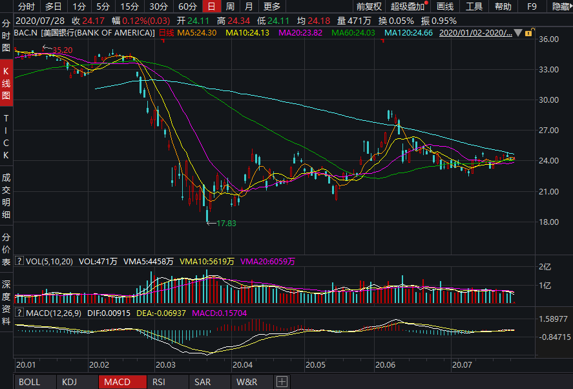Expand the date range dropdown arrow
The image size is (573, 389).
coord(519,32)
